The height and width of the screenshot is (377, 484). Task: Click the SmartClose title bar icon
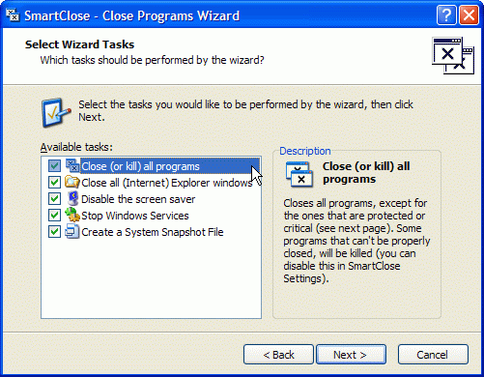pos(13,15)
